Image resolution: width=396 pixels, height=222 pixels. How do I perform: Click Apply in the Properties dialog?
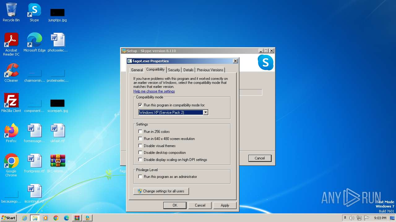click(x=225, y=205)
